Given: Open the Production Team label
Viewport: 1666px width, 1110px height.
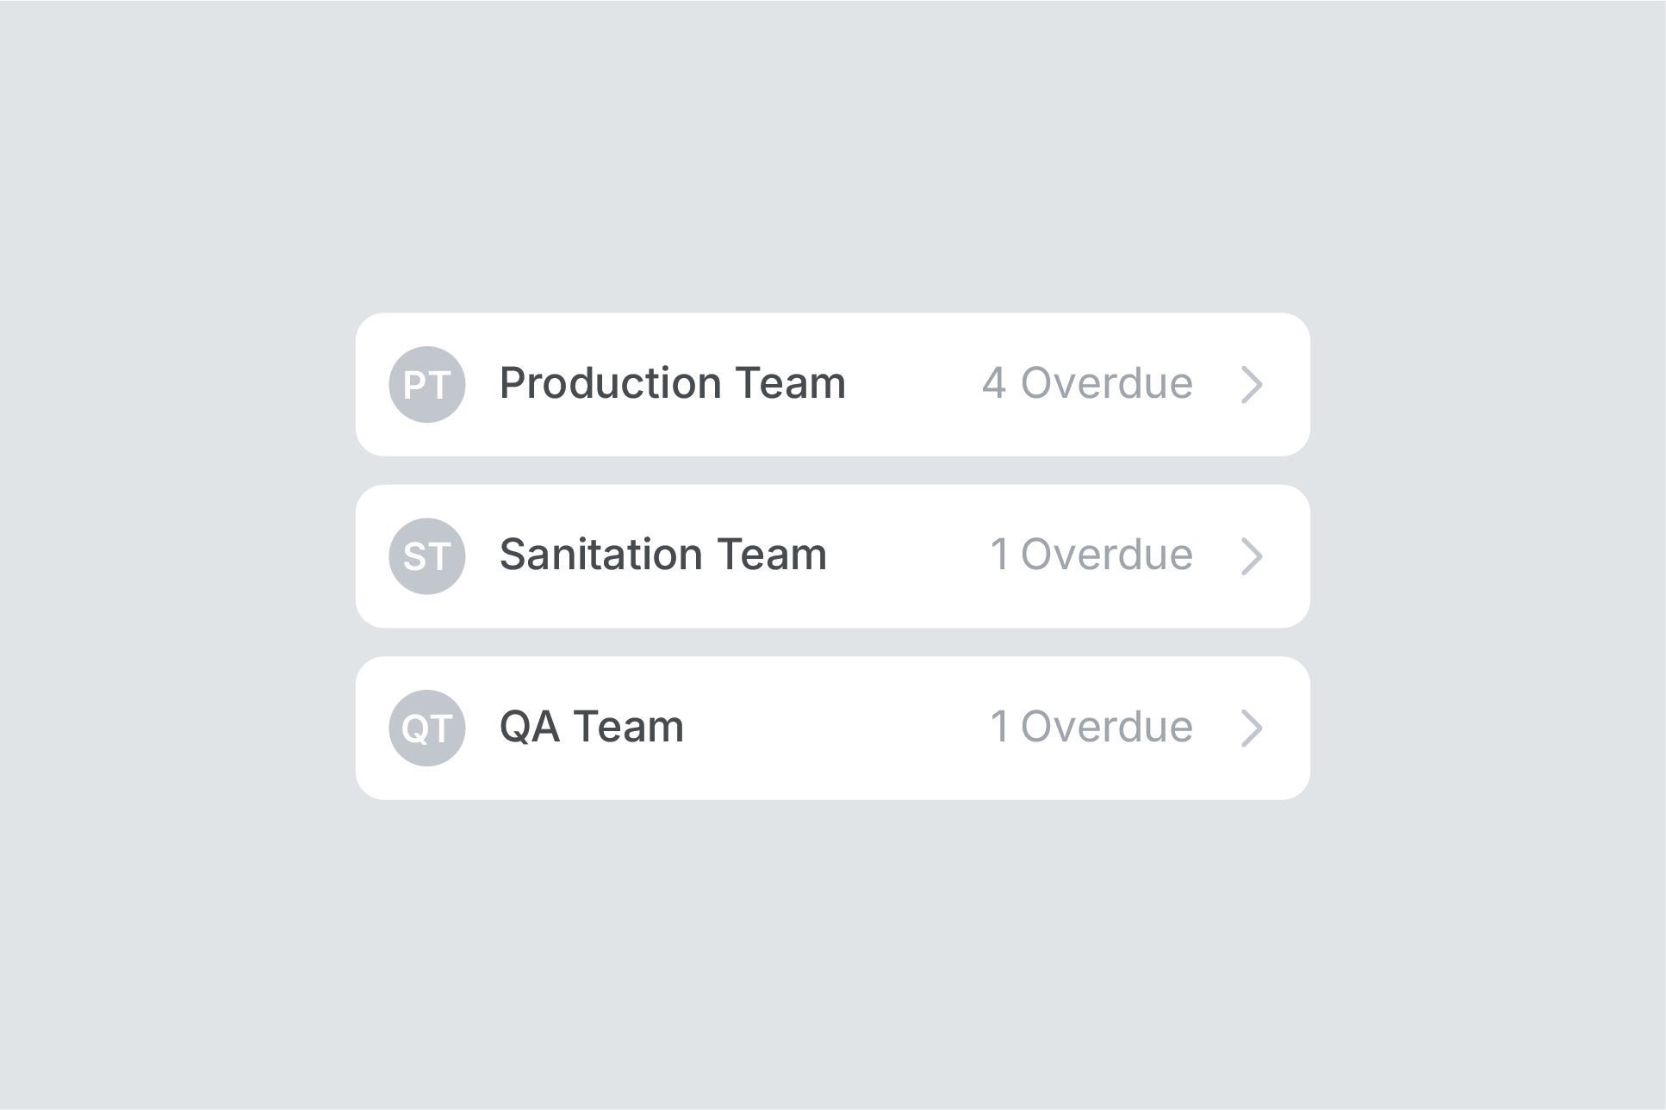Looking at the screenshot, I should click(673, 383).
